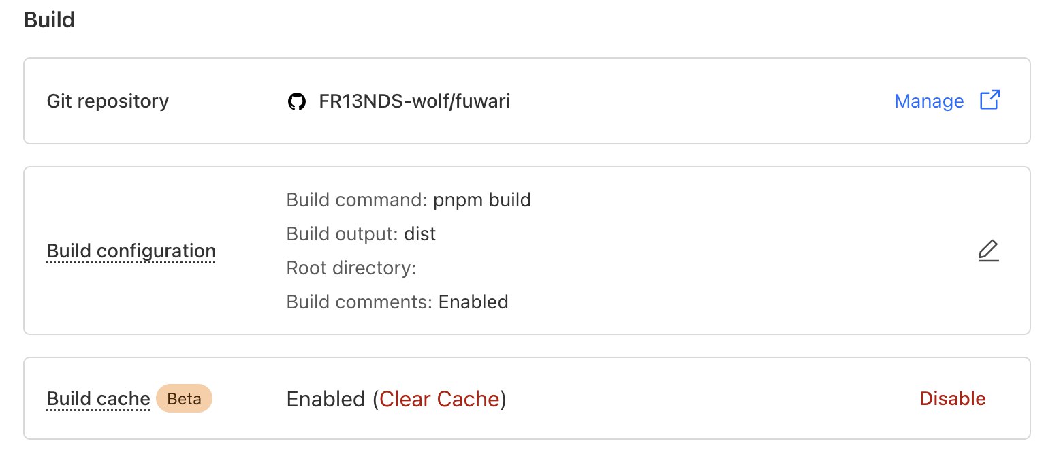
Task: Click the dotted-underlined Build cache label
Action: (98, 399)
